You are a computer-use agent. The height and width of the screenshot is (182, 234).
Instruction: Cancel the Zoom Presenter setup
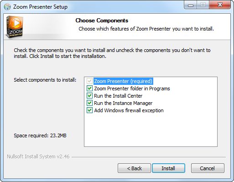point(208,168)
